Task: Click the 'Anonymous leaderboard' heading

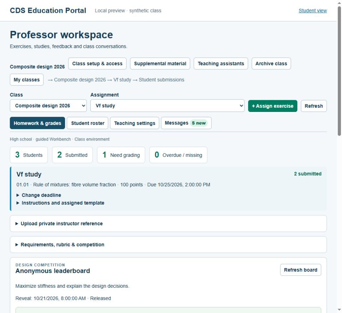Action: pyautogui.click(x=52, y=271)
